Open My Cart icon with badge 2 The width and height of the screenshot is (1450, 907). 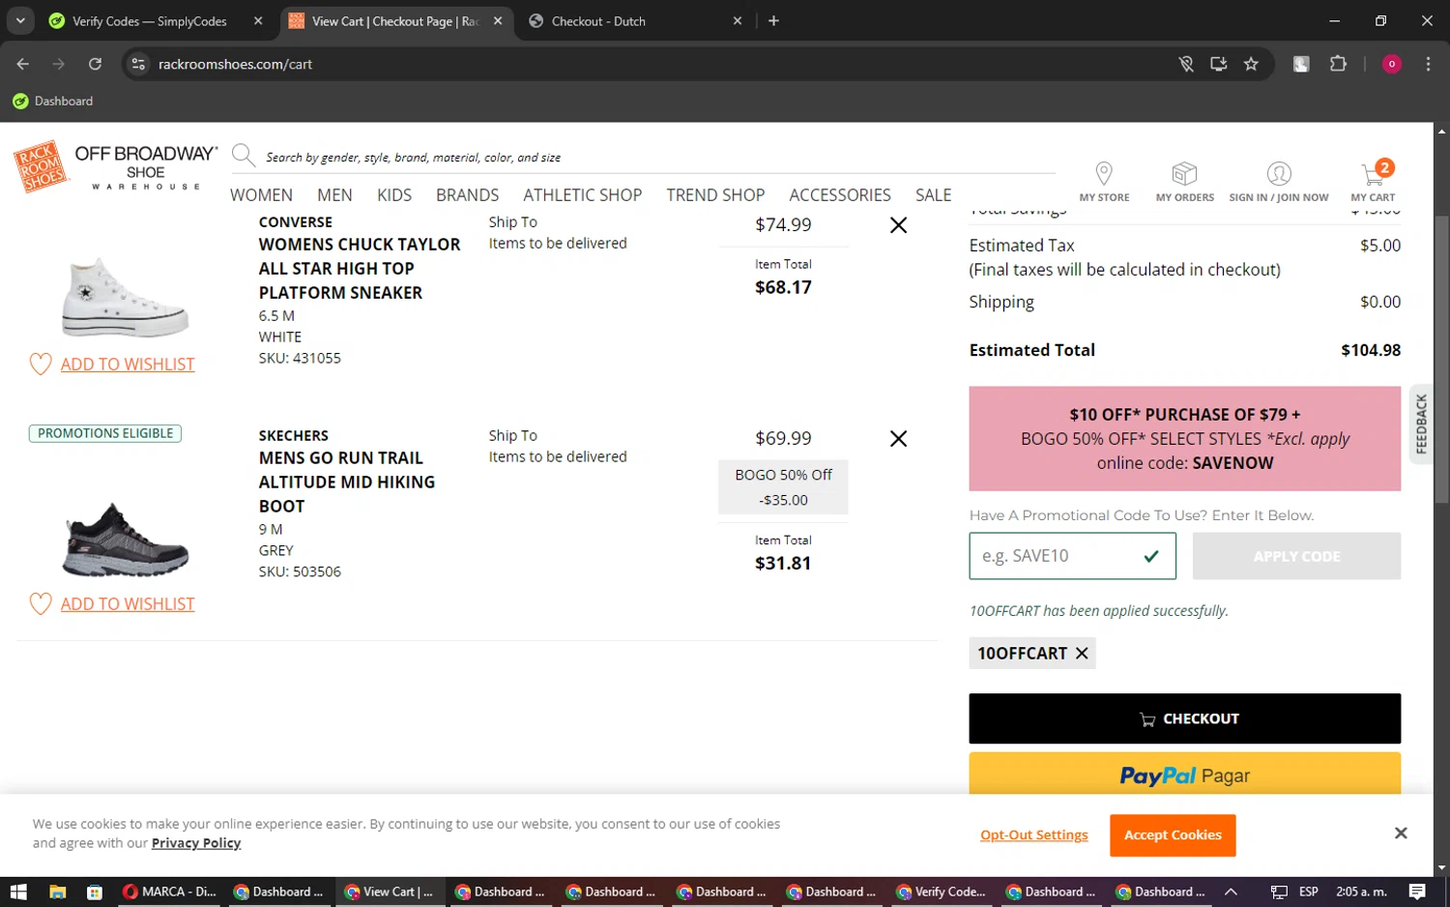pyautogui.click(x=1376, y=172)
